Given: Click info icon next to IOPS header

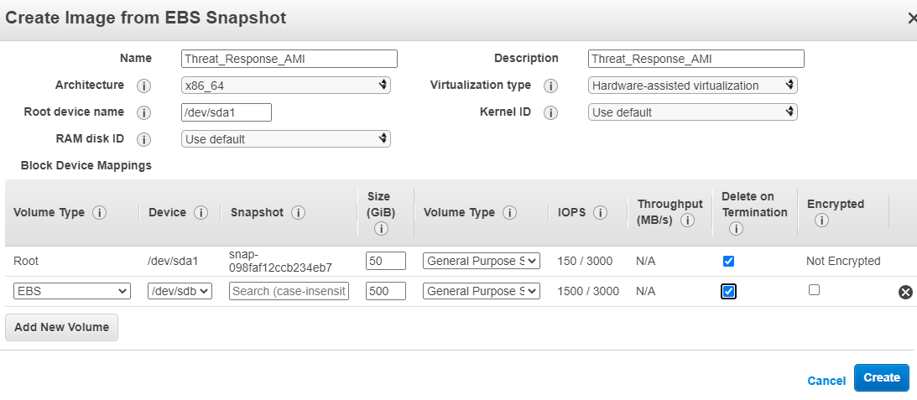Looking at the screenshot, I should (x=600, y=213).
